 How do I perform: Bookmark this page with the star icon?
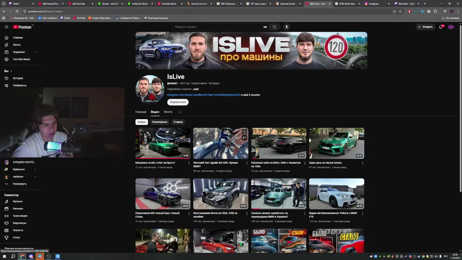pyautogui.click(x=400, y=11)
